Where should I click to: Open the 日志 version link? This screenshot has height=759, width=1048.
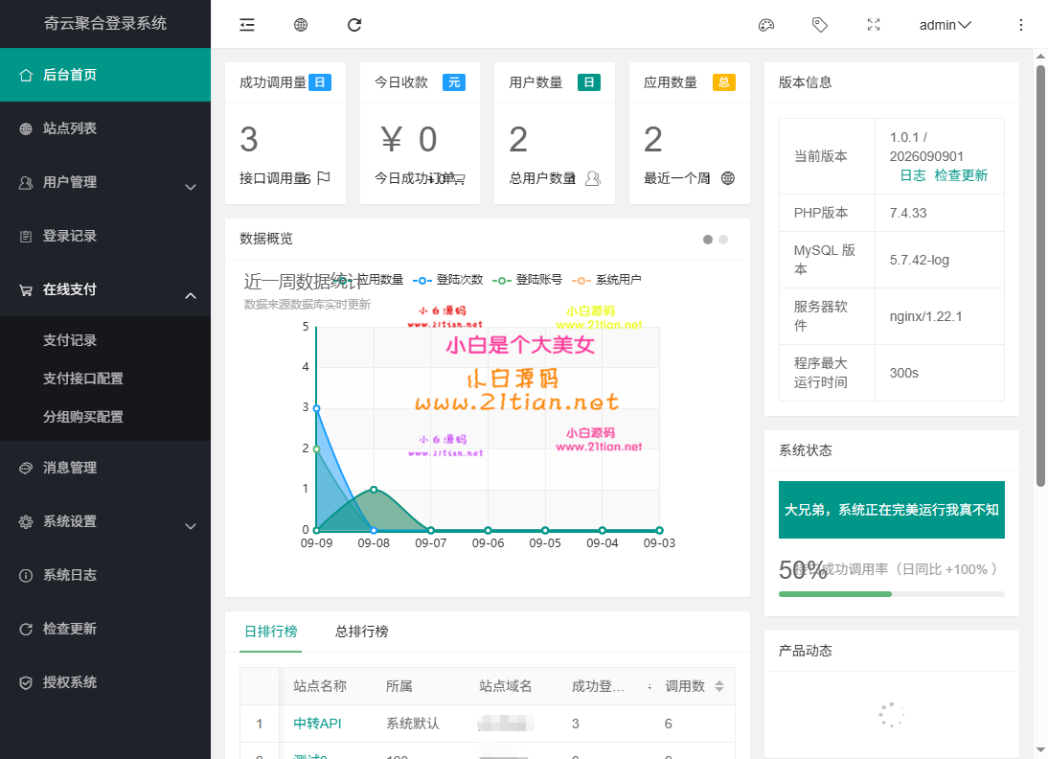point(912,175)
